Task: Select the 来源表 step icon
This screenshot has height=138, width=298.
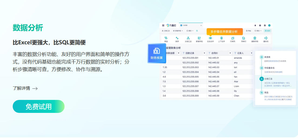Action: tap(262, 57)
